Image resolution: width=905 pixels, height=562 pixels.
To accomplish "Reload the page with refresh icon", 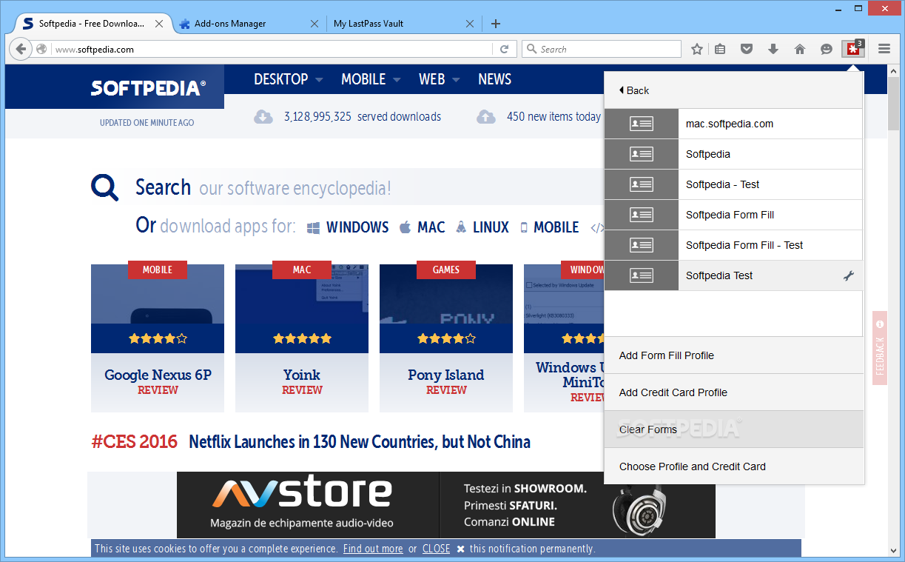I will [505, 49].
